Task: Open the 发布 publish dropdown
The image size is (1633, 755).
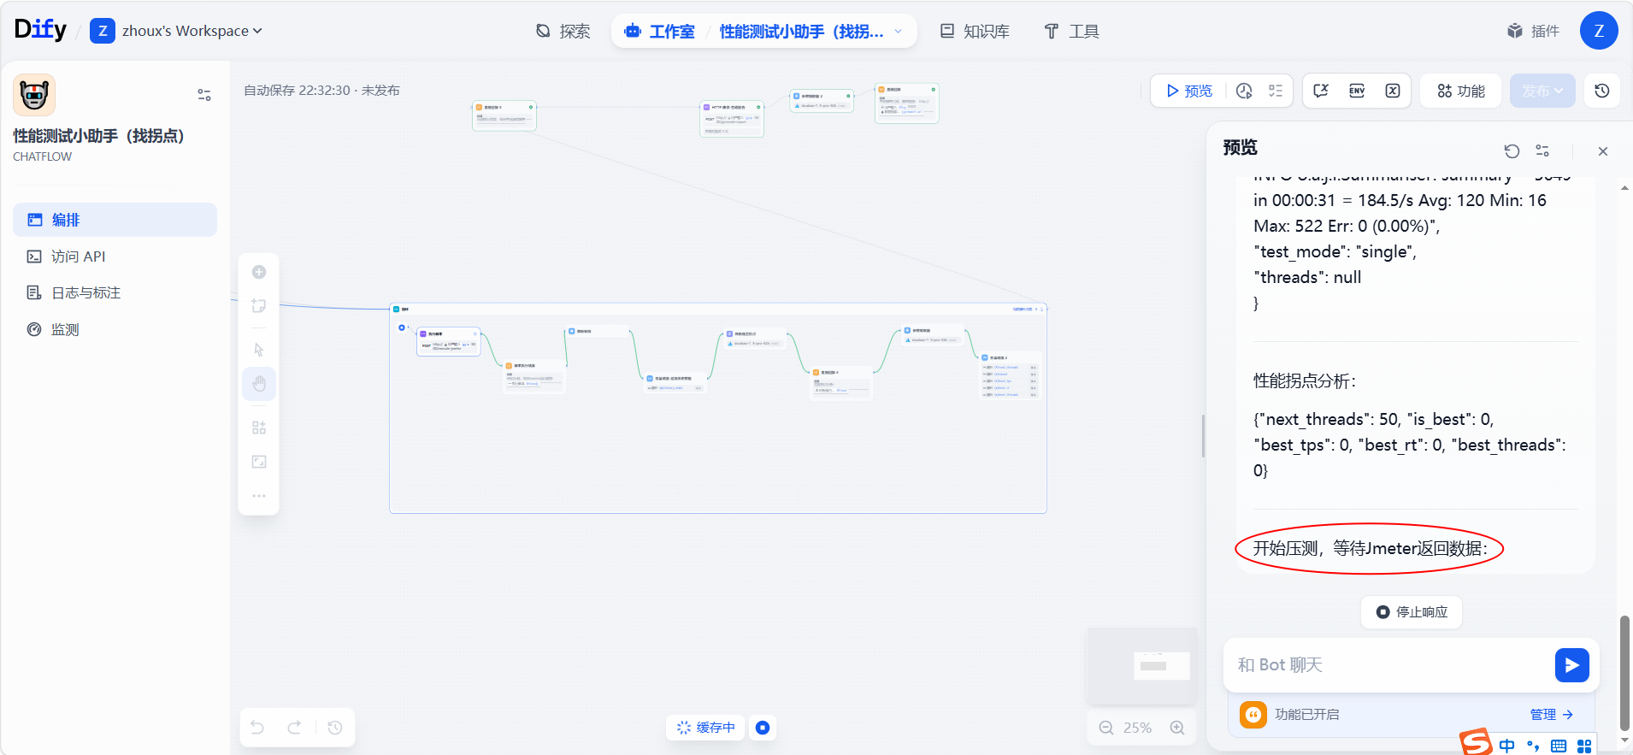Action: 1542,91
